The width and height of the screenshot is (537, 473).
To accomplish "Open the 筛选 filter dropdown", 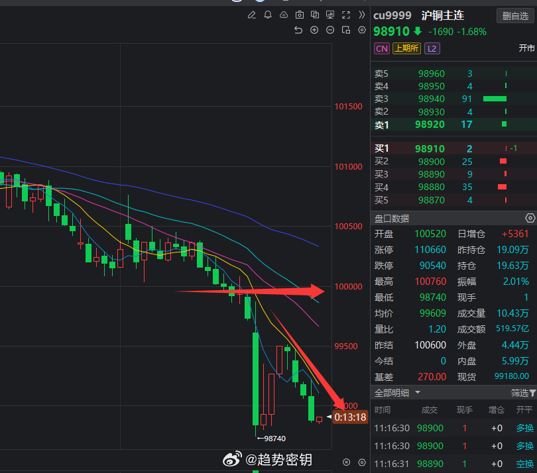I will [x=521, y=392].
